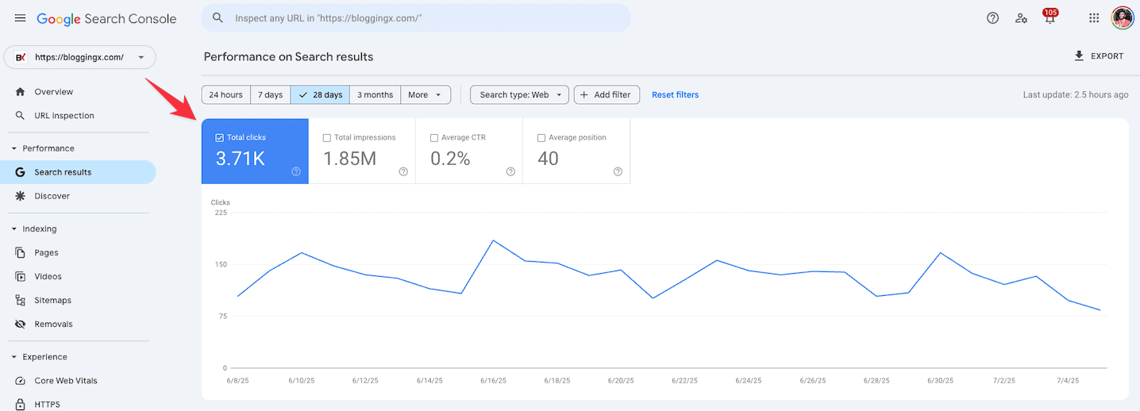Enable the Average CTR checkbox
Image resolution: width=1140 pixels, height=411 pixels.
point(434,137)
